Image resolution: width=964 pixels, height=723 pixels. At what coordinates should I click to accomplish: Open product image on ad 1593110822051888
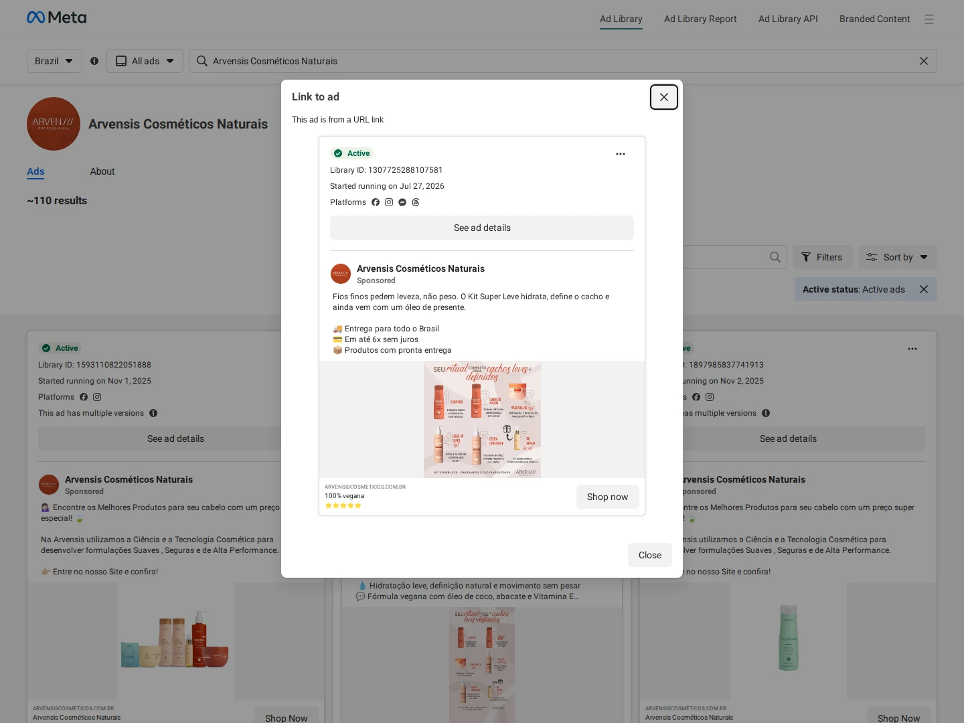click(x=175, y=641)
